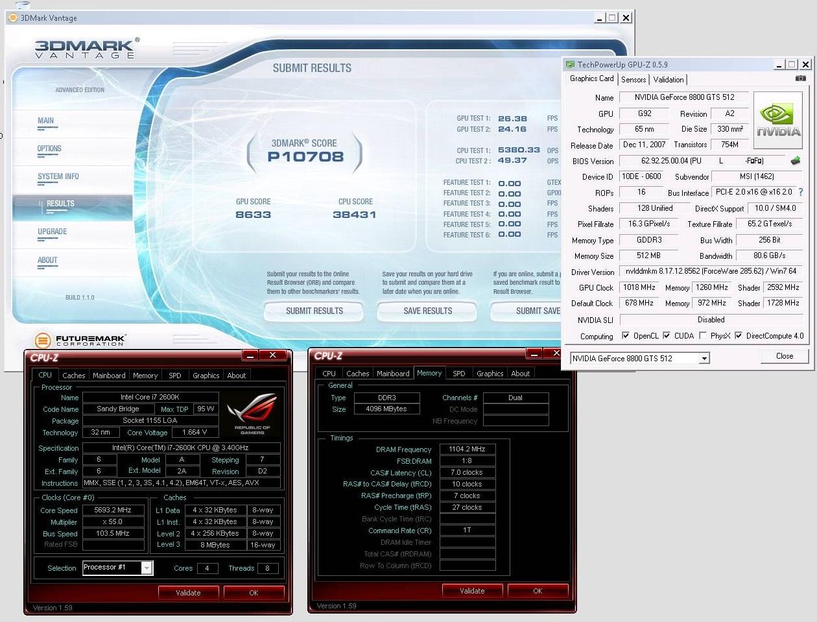Click the Futuremark Corporation logo
Image resolution: width=817 pixels, height=622 pixels.
pos(80,340)
